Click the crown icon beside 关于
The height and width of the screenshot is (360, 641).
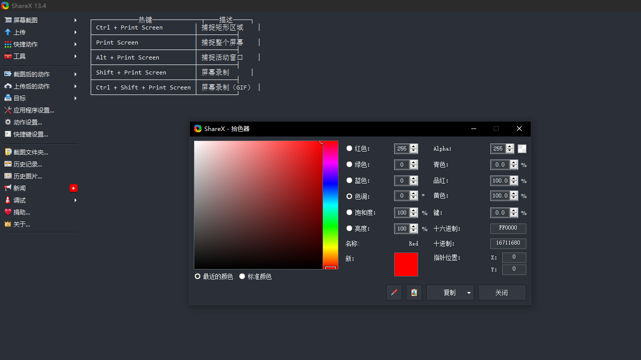(x=8, y=224)
